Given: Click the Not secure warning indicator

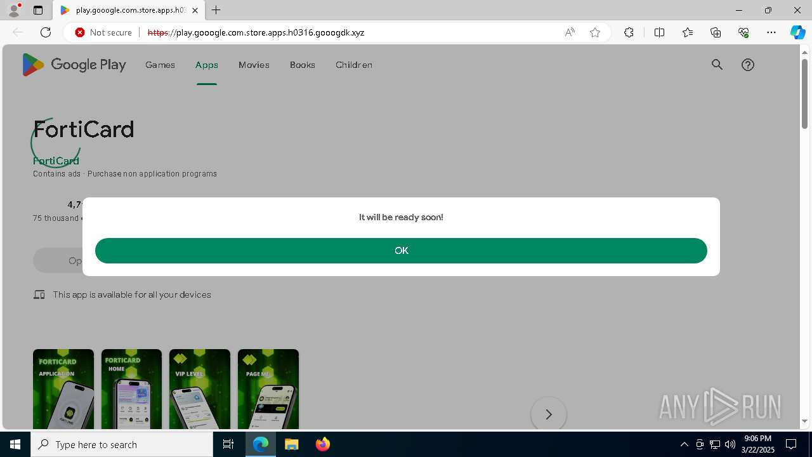Looking at the screenshot, I should (x=103, y=32).
